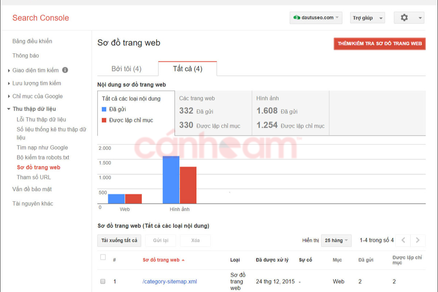
Task: Open the dautuseo.com property dropdown
Action: click(x=316, y=18)
